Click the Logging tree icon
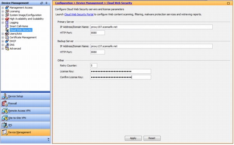The height and width of the screenshot is (145, 234). (7, 22)
